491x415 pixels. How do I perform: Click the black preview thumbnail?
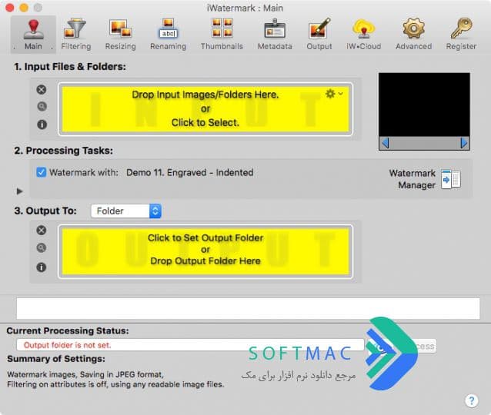click(x=424, y=105)
